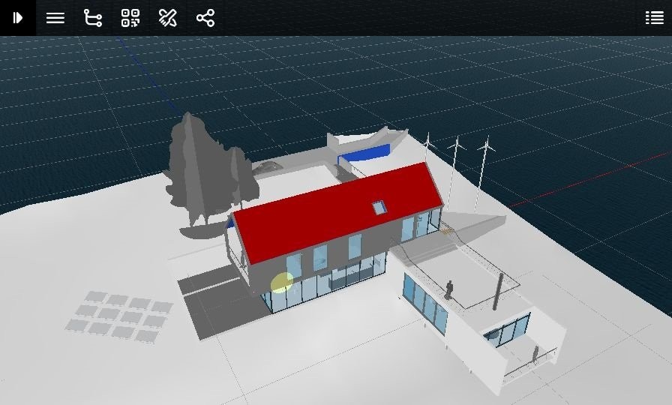Viewport: 672px width, 405px height.
Task: Click the solar panel array on the ground
Action: pyautogui.click(x=118, y=316)
